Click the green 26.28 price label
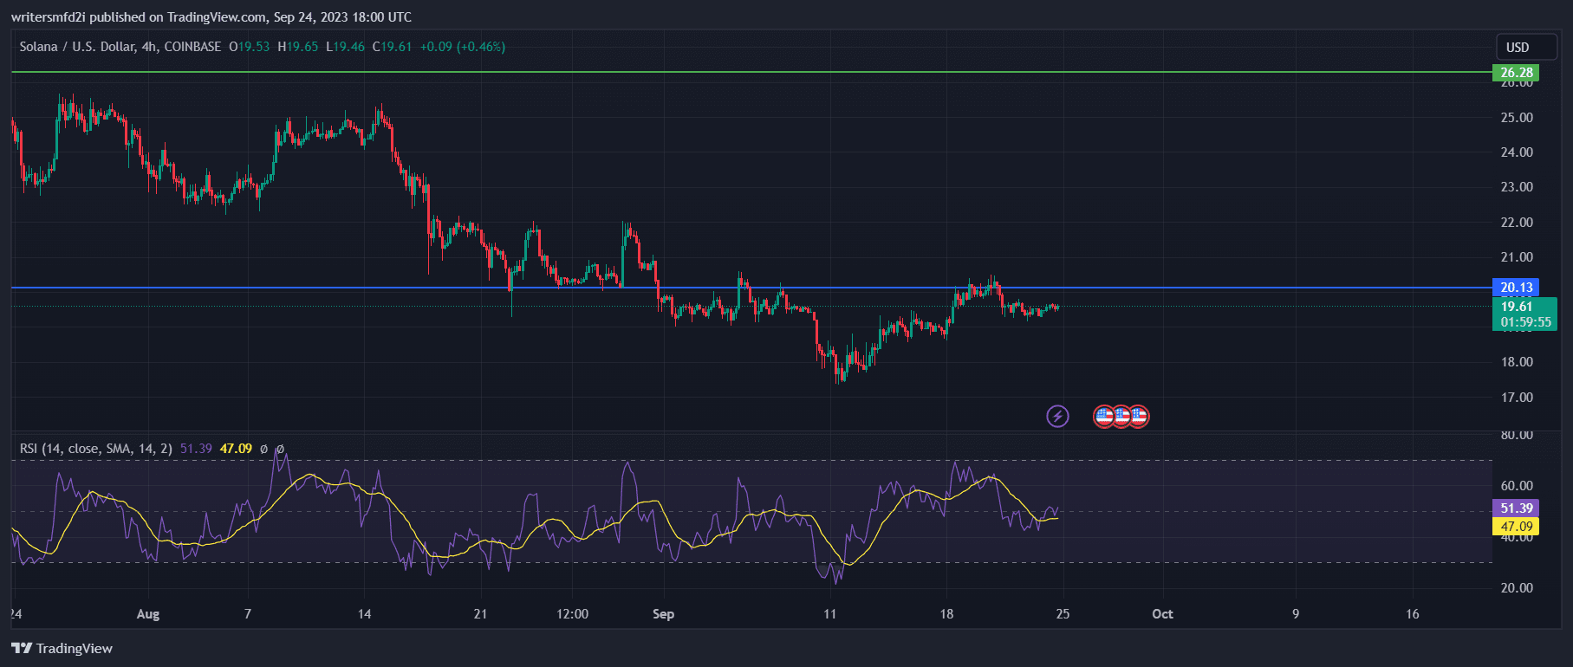This screenshot has height=667, width=1573. pos(1516,73)
